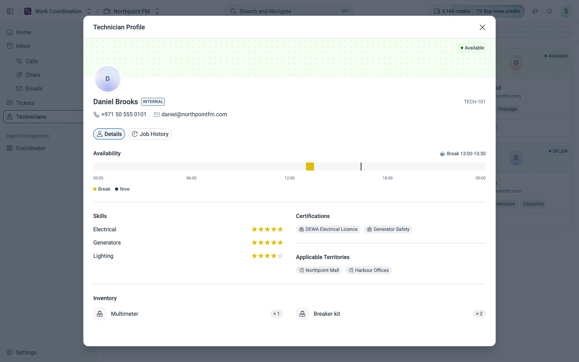
Task: Click the Multimeter inventory icon
Action: point(100,314)
